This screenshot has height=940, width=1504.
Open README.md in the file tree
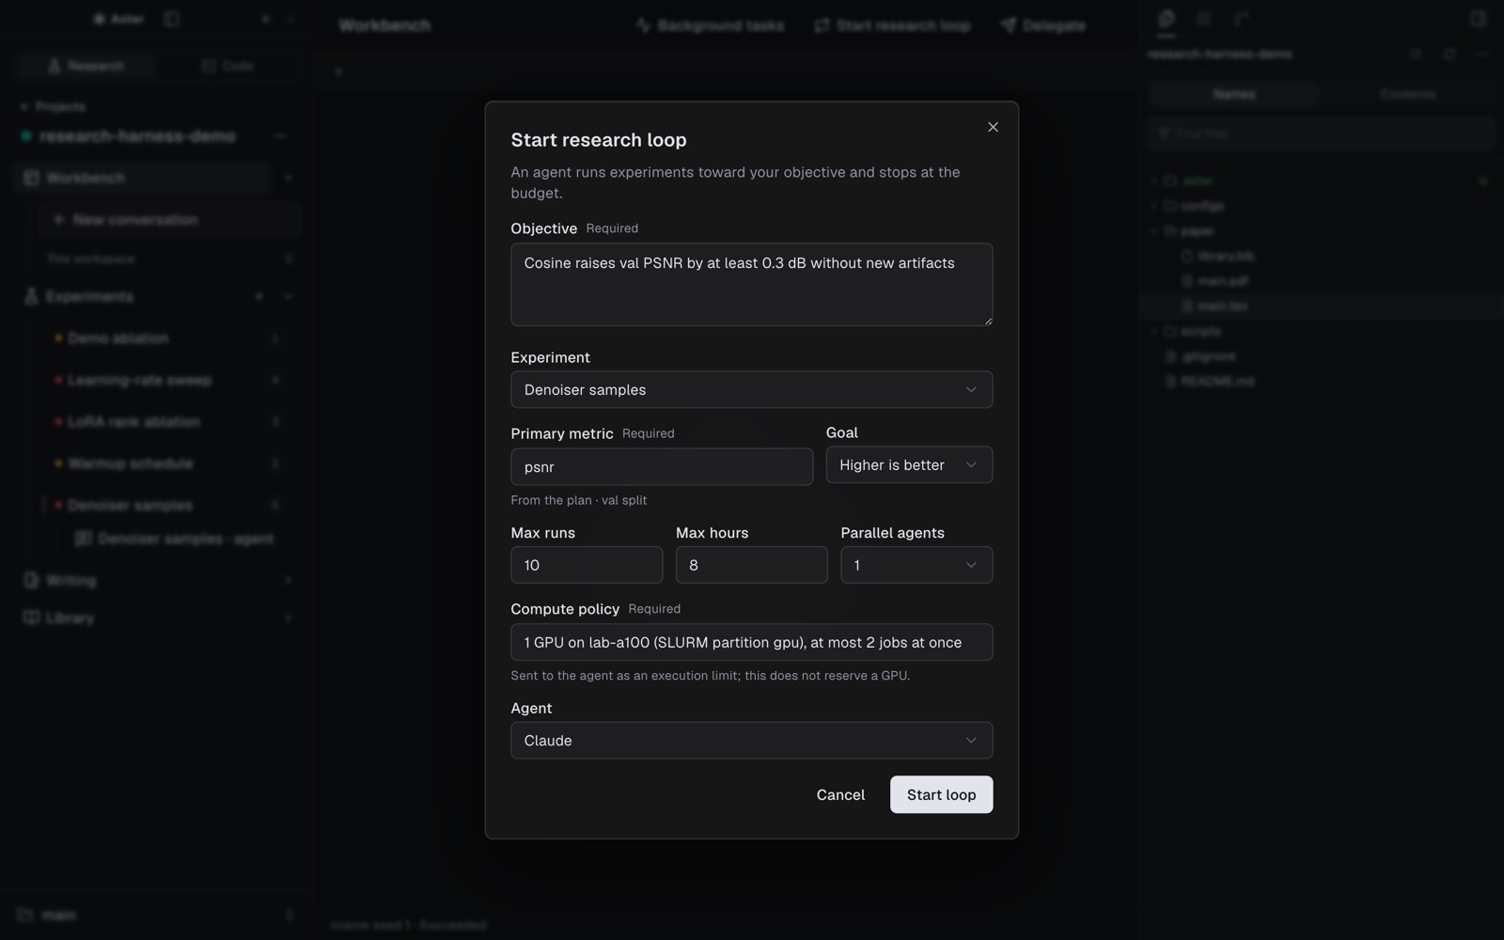tap(1216, 382)
